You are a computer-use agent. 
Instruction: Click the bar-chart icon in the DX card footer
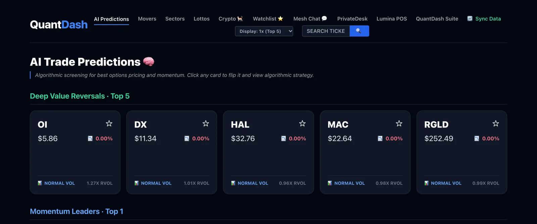(x=137, y=183)
